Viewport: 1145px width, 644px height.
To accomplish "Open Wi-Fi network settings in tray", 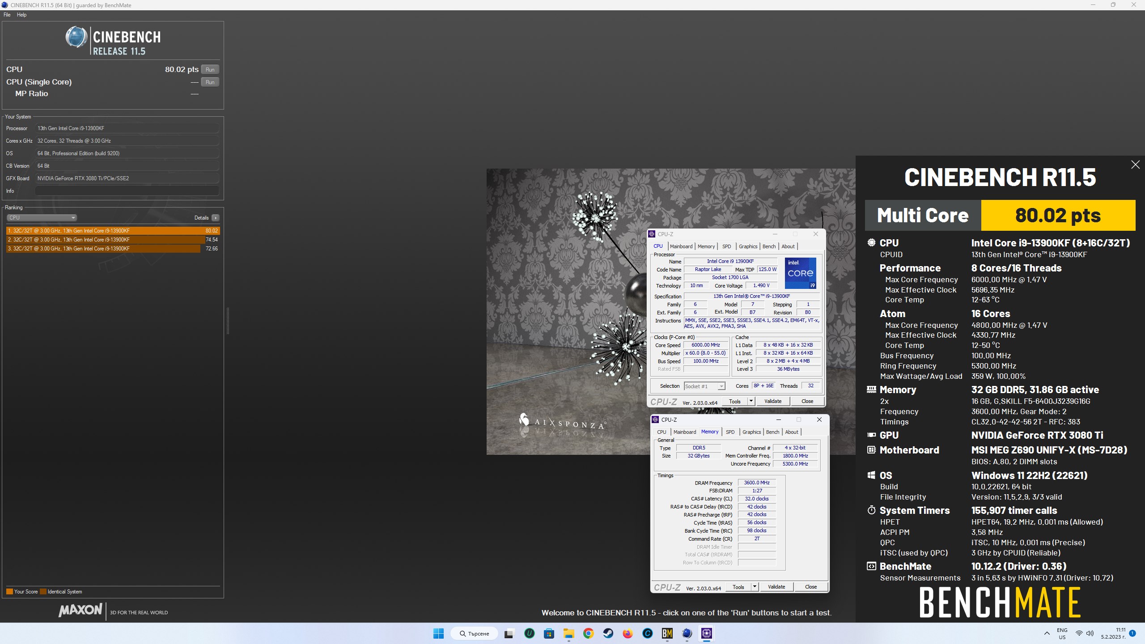I will point(1079,633).
